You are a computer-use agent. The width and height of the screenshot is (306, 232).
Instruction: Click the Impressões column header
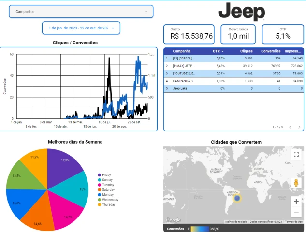click(292, 51)
